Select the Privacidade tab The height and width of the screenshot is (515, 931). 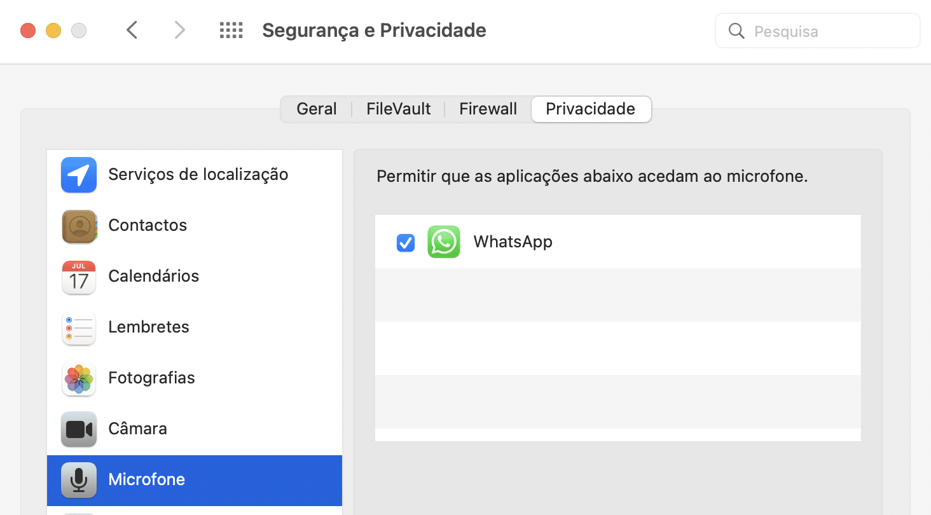tap(591, 109)
